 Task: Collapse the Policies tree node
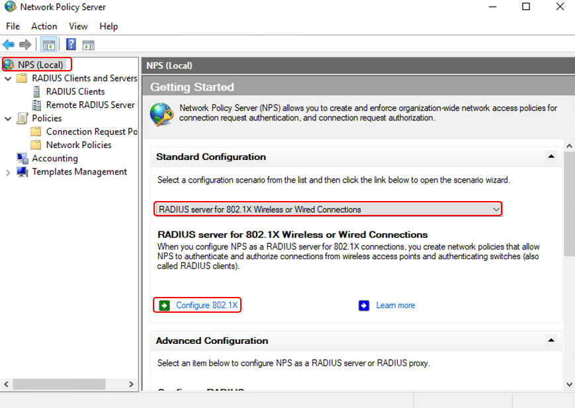tap(8, 119)
